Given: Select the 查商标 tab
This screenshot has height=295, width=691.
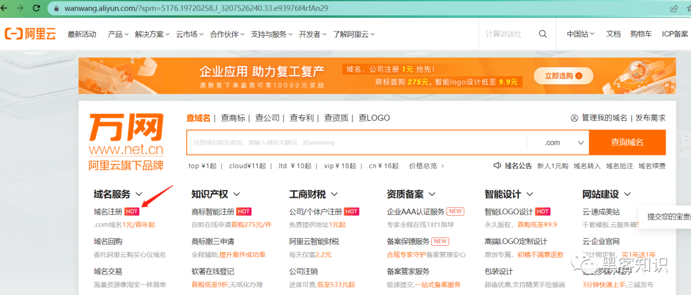Looking at the screenshot, I should click(233, 118).
